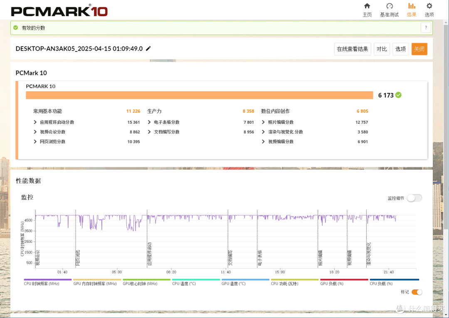Click the vertical scrollbar on right edge
Image resolution: width=449 pixels, height=318 pixels.
coord(446,127)
